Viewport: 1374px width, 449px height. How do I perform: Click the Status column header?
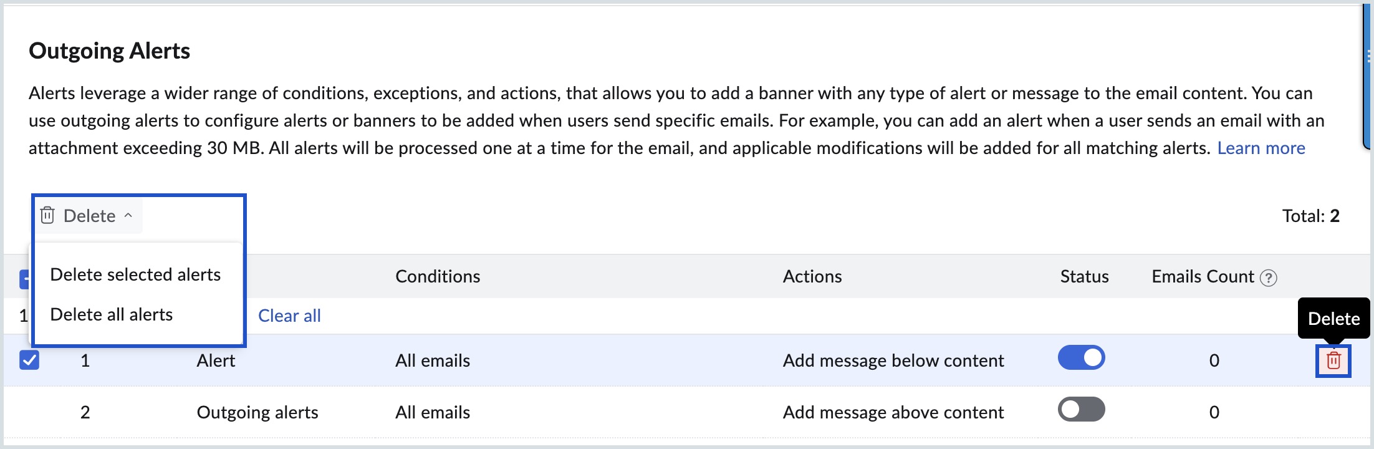click(x=1084, y=277)
